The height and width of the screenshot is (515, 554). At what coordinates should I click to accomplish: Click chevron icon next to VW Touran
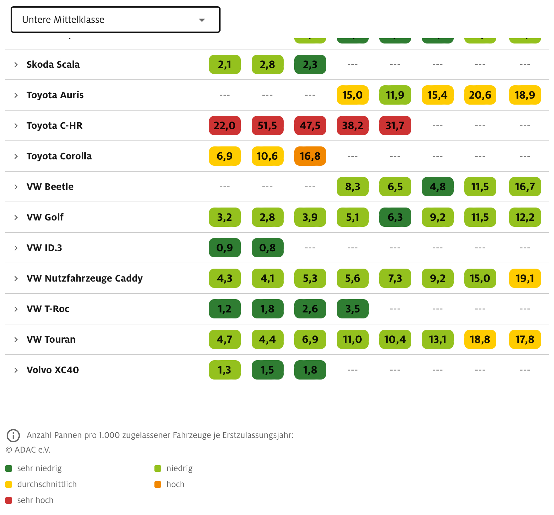pyautogui.click(x=16, y=340)
